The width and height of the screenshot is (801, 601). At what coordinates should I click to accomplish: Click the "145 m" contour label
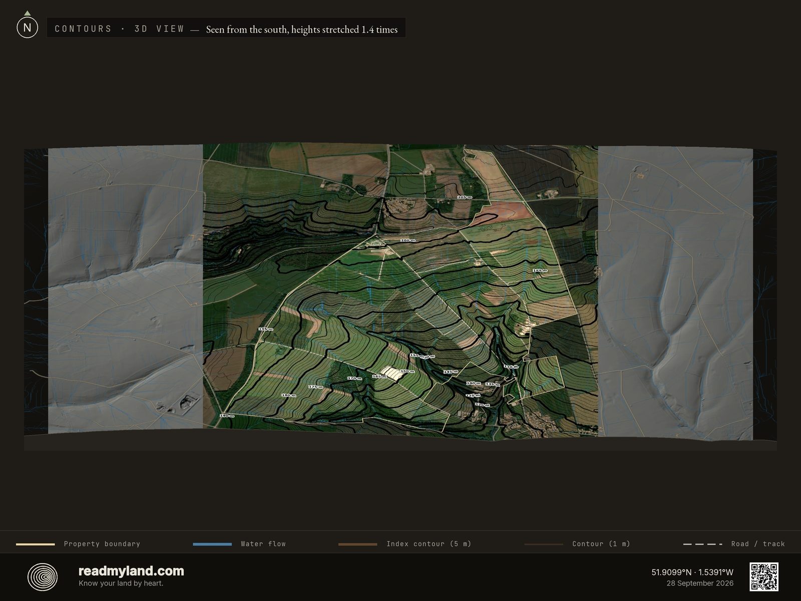(451, 372)
